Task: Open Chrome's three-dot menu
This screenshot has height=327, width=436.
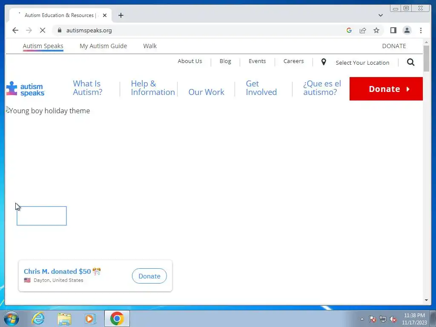Action: (421, 30)
